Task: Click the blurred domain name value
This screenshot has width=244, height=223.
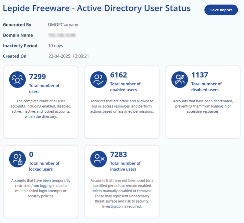Action: 62,35
